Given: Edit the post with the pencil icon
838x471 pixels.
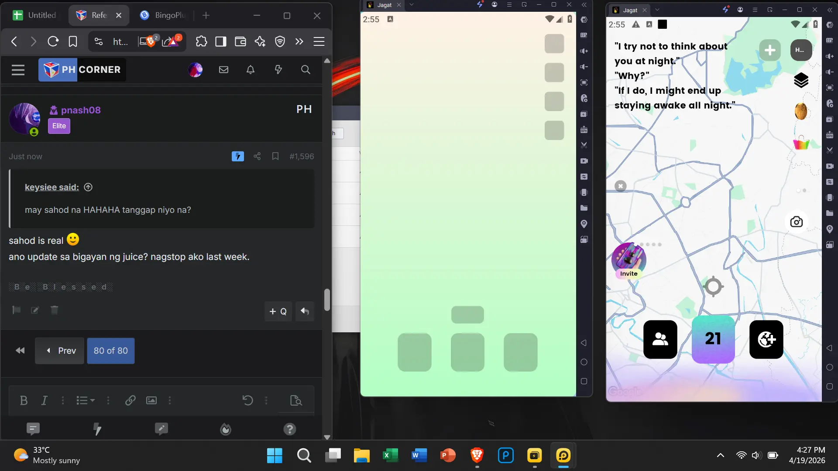Looking at the screenshot, I should [35, 310].
